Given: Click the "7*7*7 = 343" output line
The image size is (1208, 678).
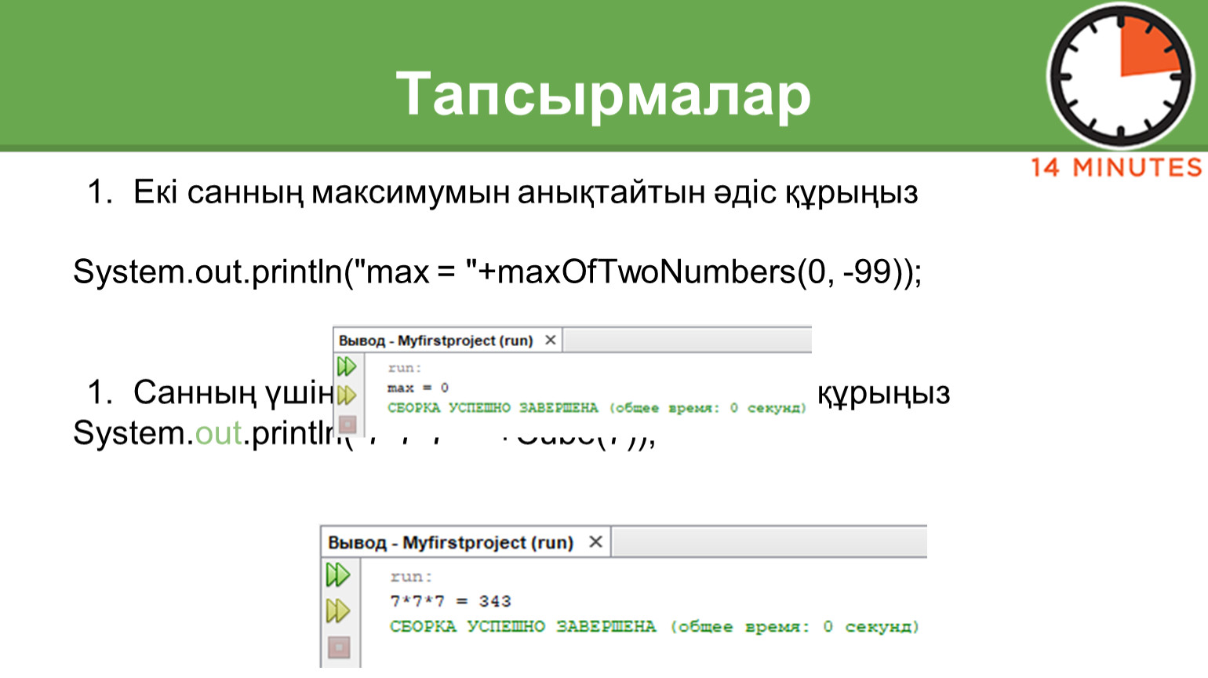Looking at the screenshot, I should [450, 601].
